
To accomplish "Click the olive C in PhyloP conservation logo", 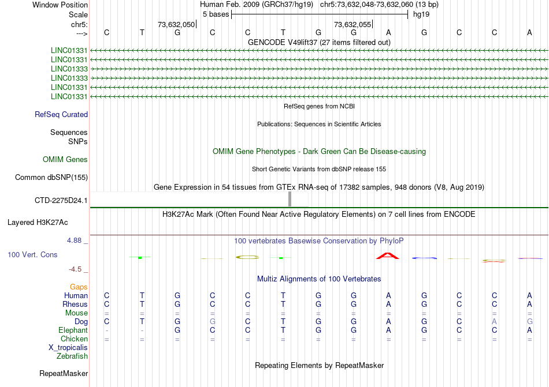I will click(x=247, y=257).
